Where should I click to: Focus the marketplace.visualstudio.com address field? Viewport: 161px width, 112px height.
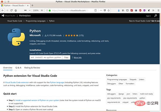click(x=70, y=10)
